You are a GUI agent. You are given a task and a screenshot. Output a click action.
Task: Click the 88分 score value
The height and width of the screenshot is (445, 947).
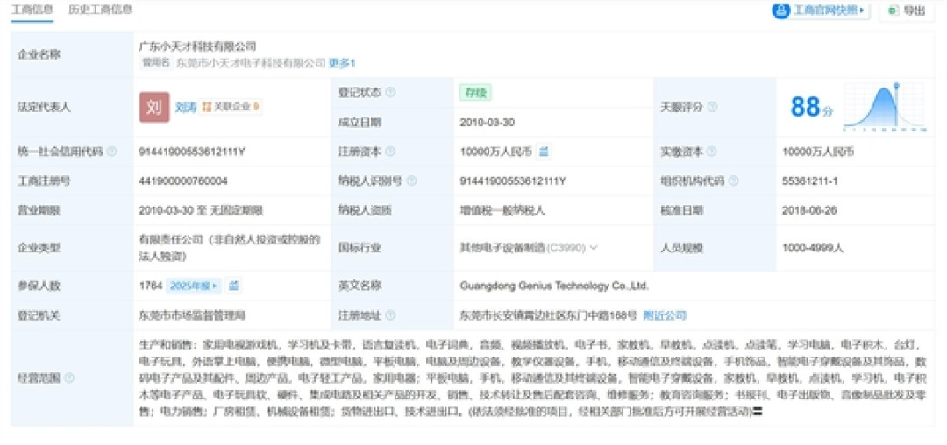point(811,108)
